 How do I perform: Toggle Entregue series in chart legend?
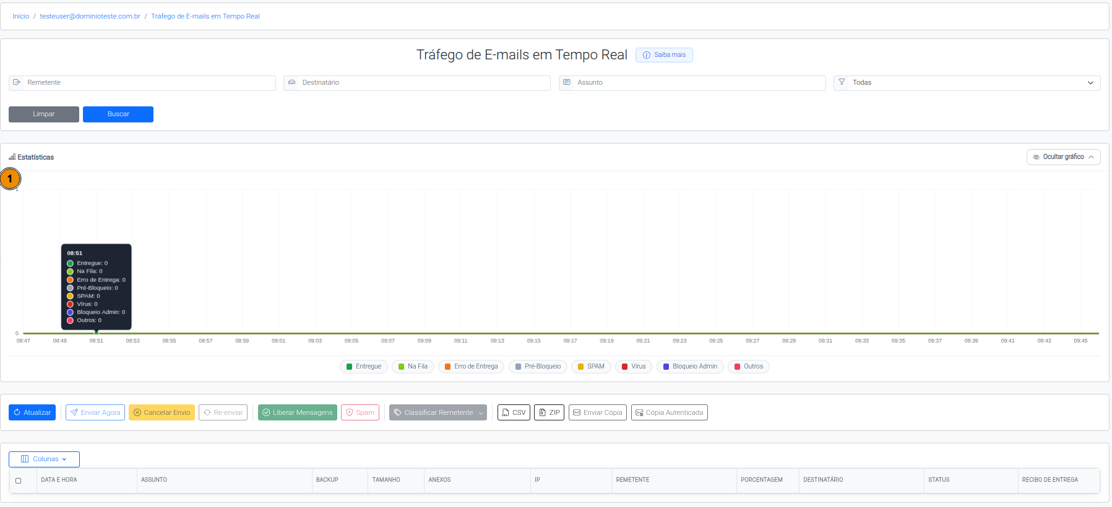364,367
